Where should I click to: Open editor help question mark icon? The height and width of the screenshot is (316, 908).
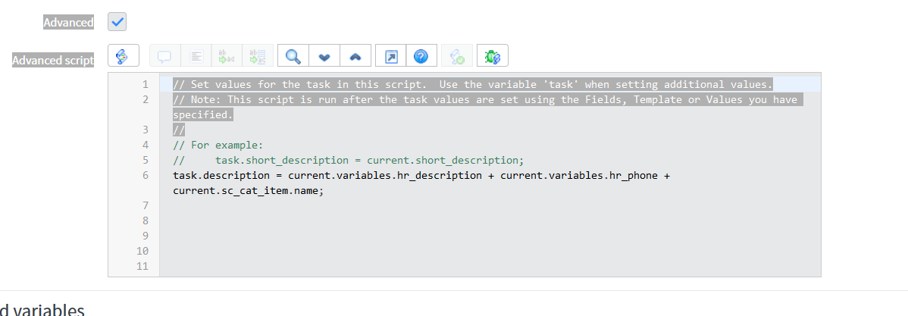421,56
